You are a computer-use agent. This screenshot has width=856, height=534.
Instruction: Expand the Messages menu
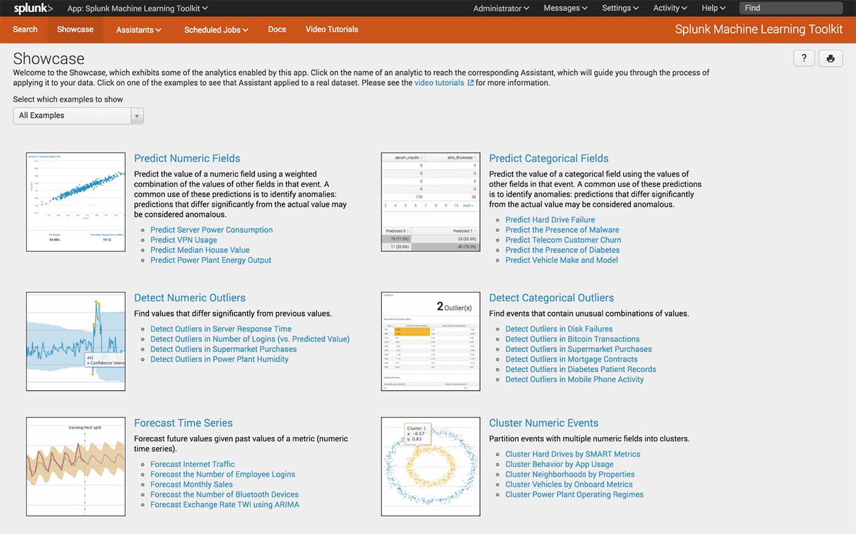[x=565, y=9]
